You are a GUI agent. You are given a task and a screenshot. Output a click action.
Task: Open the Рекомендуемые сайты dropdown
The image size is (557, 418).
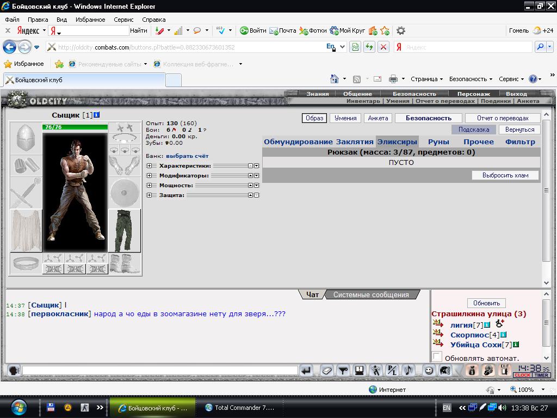tap(145, 64)
